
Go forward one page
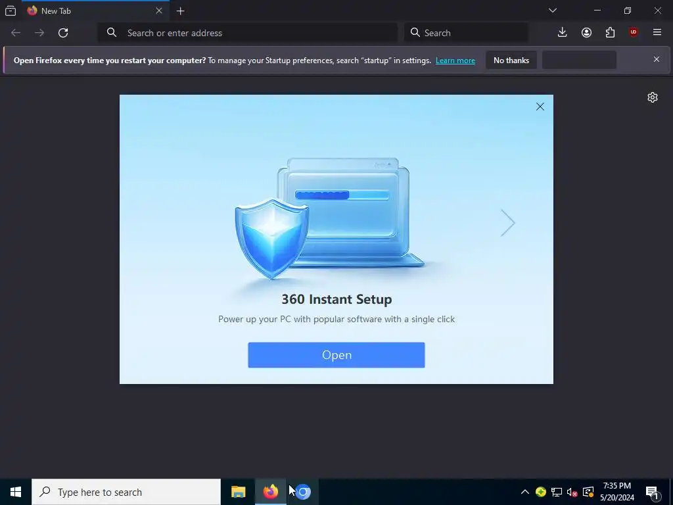click(39, 33)
